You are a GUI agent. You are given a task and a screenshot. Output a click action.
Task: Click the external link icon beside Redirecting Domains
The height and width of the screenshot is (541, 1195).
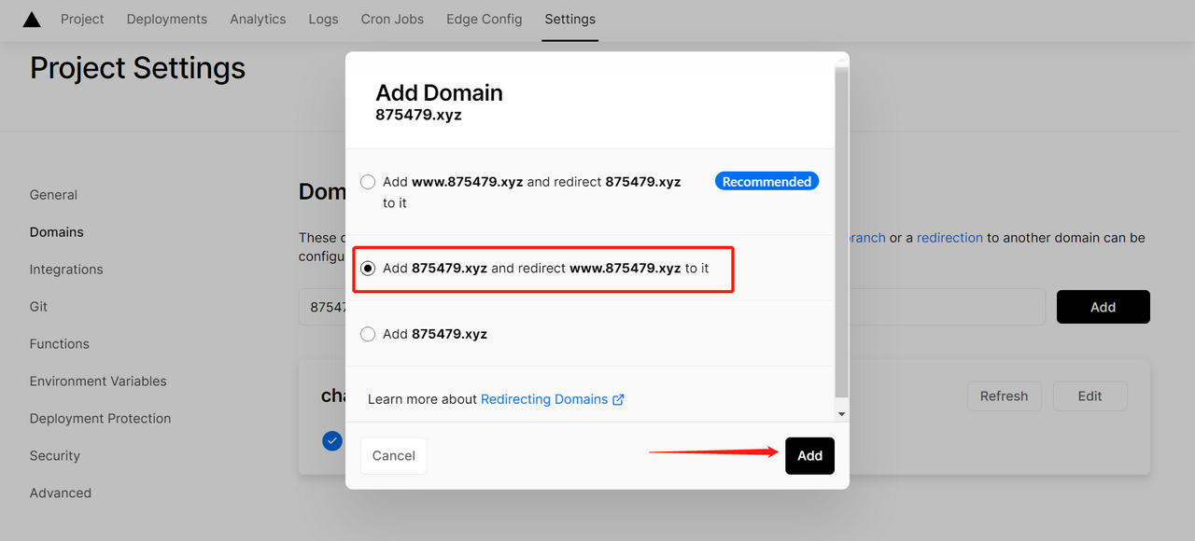618,399
